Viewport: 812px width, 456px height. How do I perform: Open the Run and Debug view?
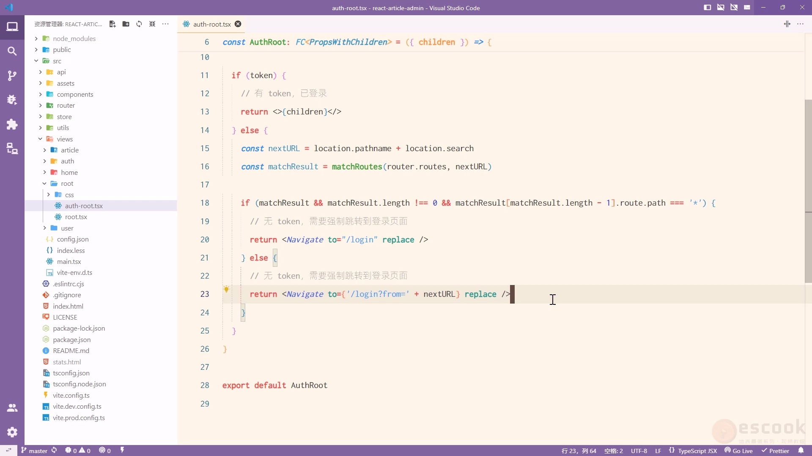pos(12,100)
